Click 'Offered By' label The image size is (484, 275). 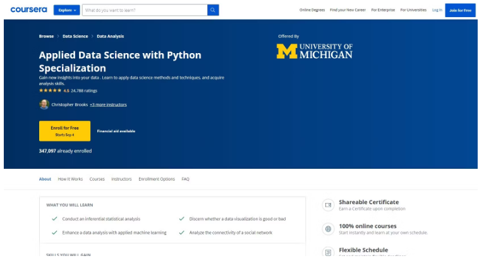(x=288, y=36)
